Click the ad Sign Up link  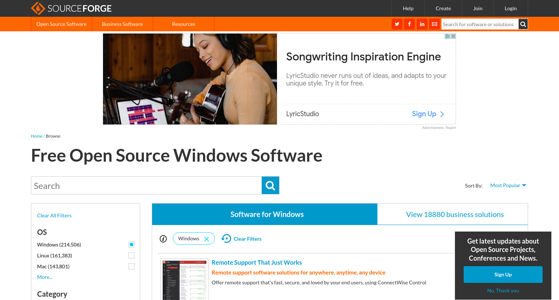424,114
